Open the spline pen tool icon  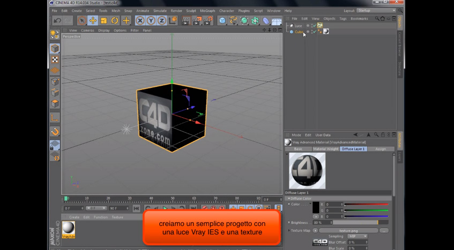point(233,20)
